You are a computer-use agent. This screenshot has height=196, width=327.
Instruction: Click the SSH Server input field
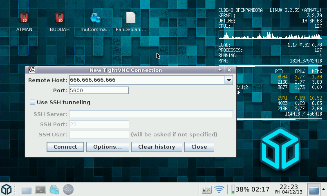coord(151,114)
